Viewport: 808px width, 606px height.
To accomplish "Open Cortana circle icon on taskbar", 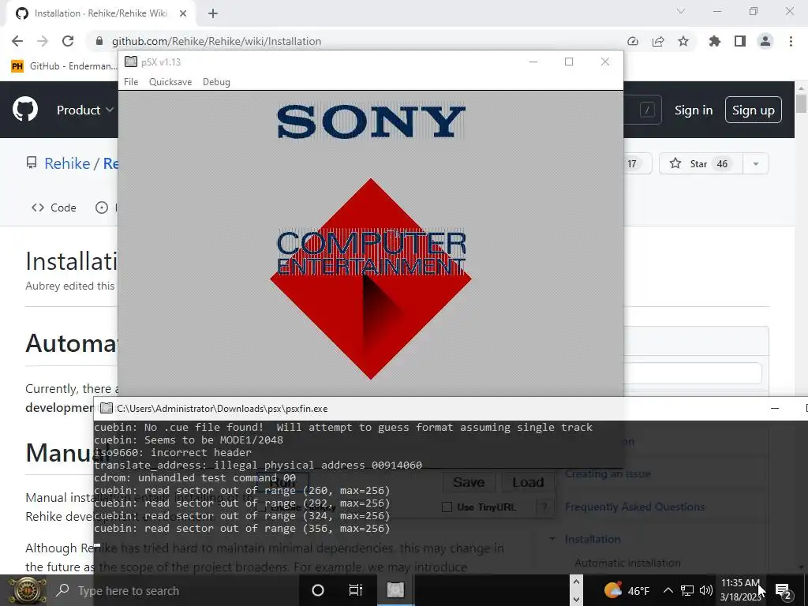I will tap(318, 590).
